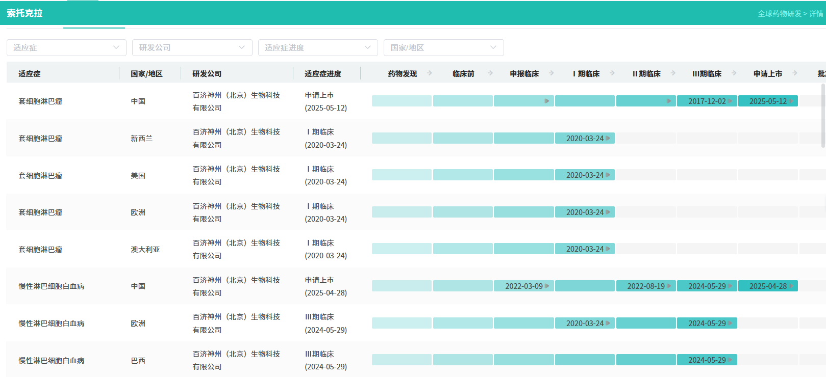Click arrow icon after 申请上市 header
The width and height of the screenshot is (826, 377).
tap(795, 73)
